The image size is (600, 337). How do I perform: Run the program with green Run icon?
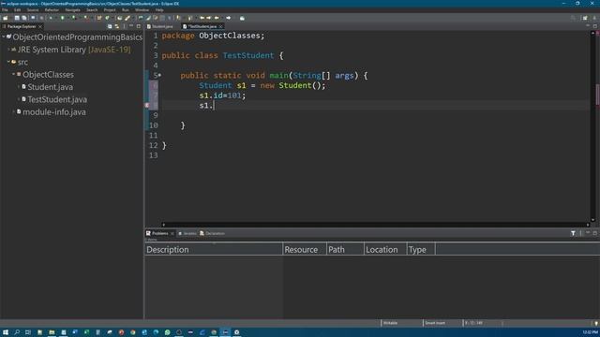(63, 18)
